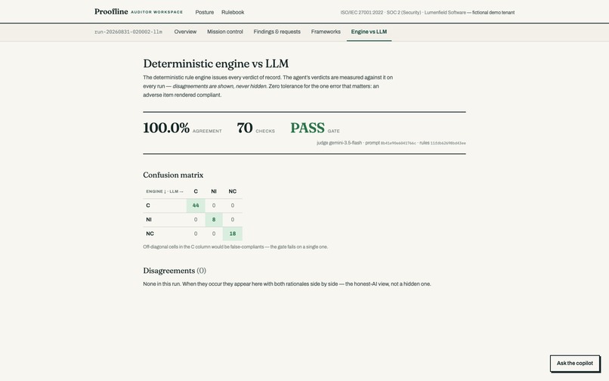Click the 70 checks figure
The width and height of the screenshot is (609, 381).
click(x=245, y=128)
